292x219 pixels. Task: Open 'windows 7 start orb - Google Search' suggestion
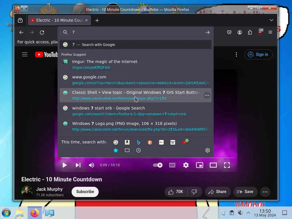(135, 111)
